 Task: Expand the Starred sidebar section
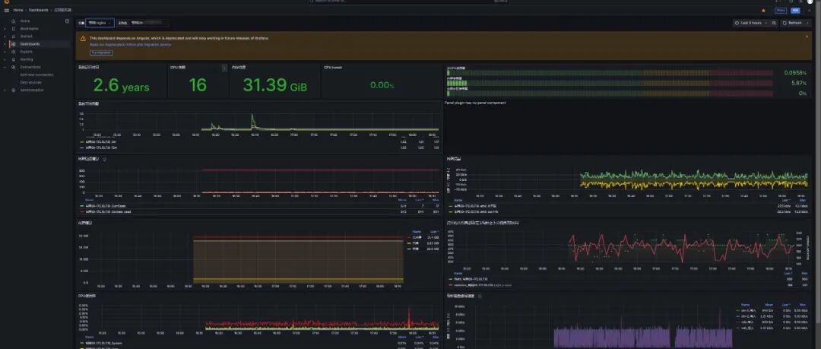click(5, 36)
